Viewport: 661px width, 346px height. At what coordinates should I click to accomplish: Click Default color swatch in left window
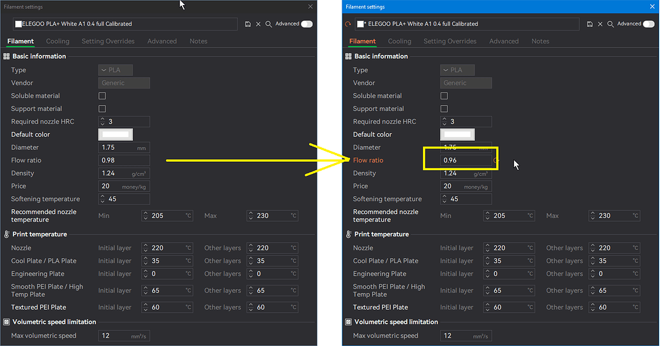point(116,134)
